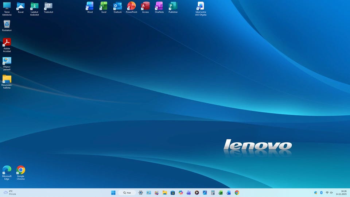Select the Outlook desktop shortcut
The width and height of the screenshot is (350, 197).
pyautogui.click(x=118, y=8)
